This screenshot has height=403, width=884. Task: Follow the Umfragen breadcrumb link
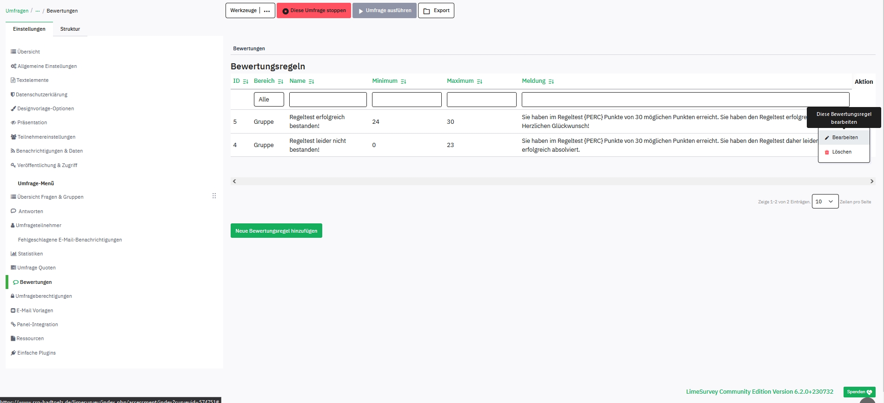coord(17,11)
